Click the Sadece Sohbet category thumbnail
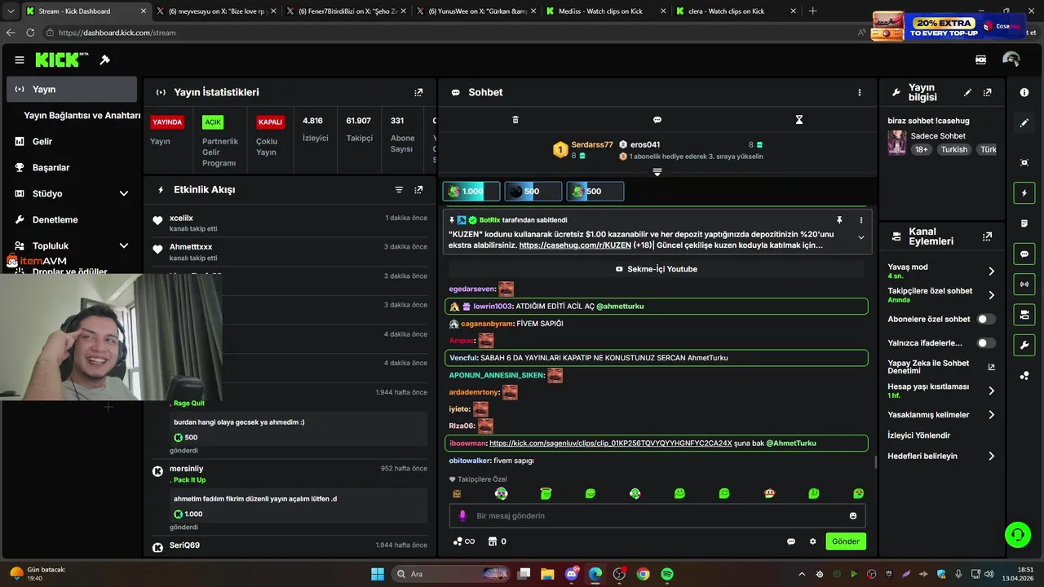 tap(897, 143)
